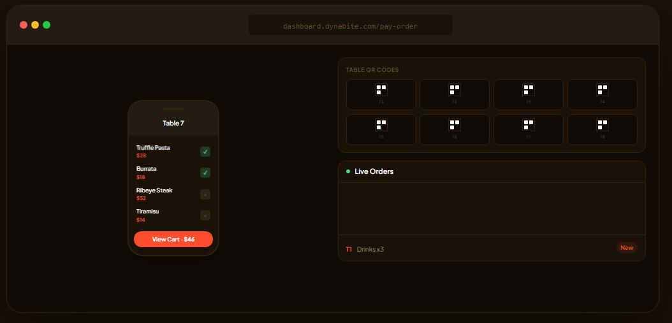The image size is (672, 323).
Task: Click the green live status dot
Action: (x=348, y=171)
